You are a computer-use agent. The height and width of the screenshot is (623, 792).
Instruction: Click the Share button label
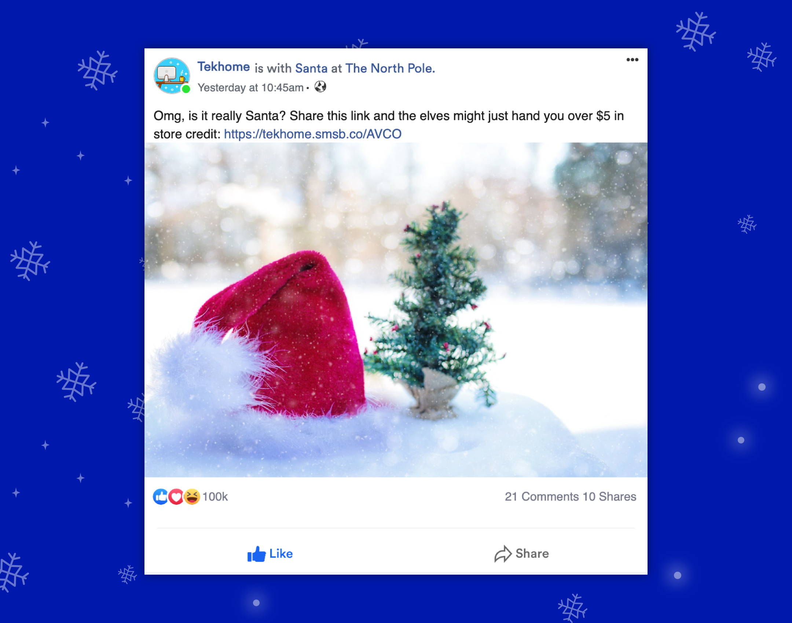click(532, 553)
